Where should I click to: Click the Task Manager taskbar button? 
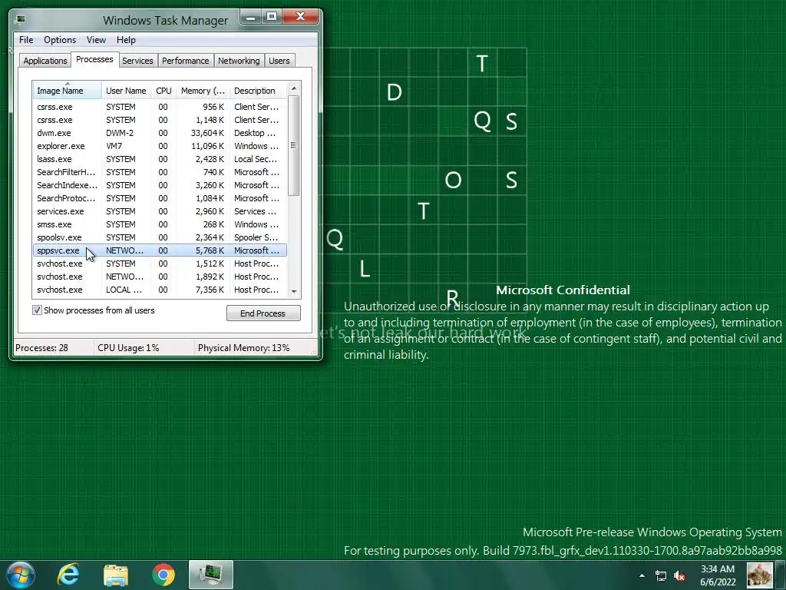(211, 575)
